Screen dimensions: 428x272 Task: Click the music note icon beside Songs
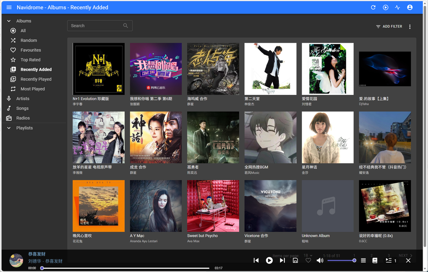(9, 109)
